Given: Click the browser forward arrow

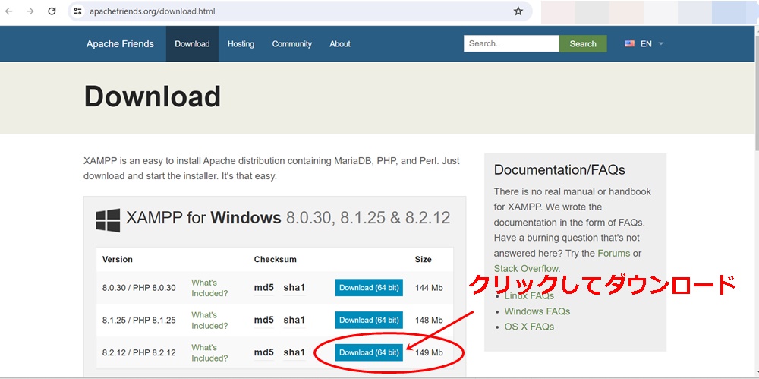Looking at the screenshot, I should [30, 11].
